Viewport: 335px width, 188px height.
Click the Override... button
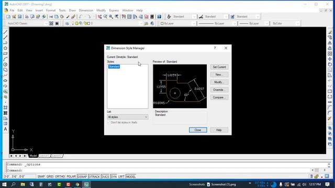pyautogui.click(x=219, y=90)
